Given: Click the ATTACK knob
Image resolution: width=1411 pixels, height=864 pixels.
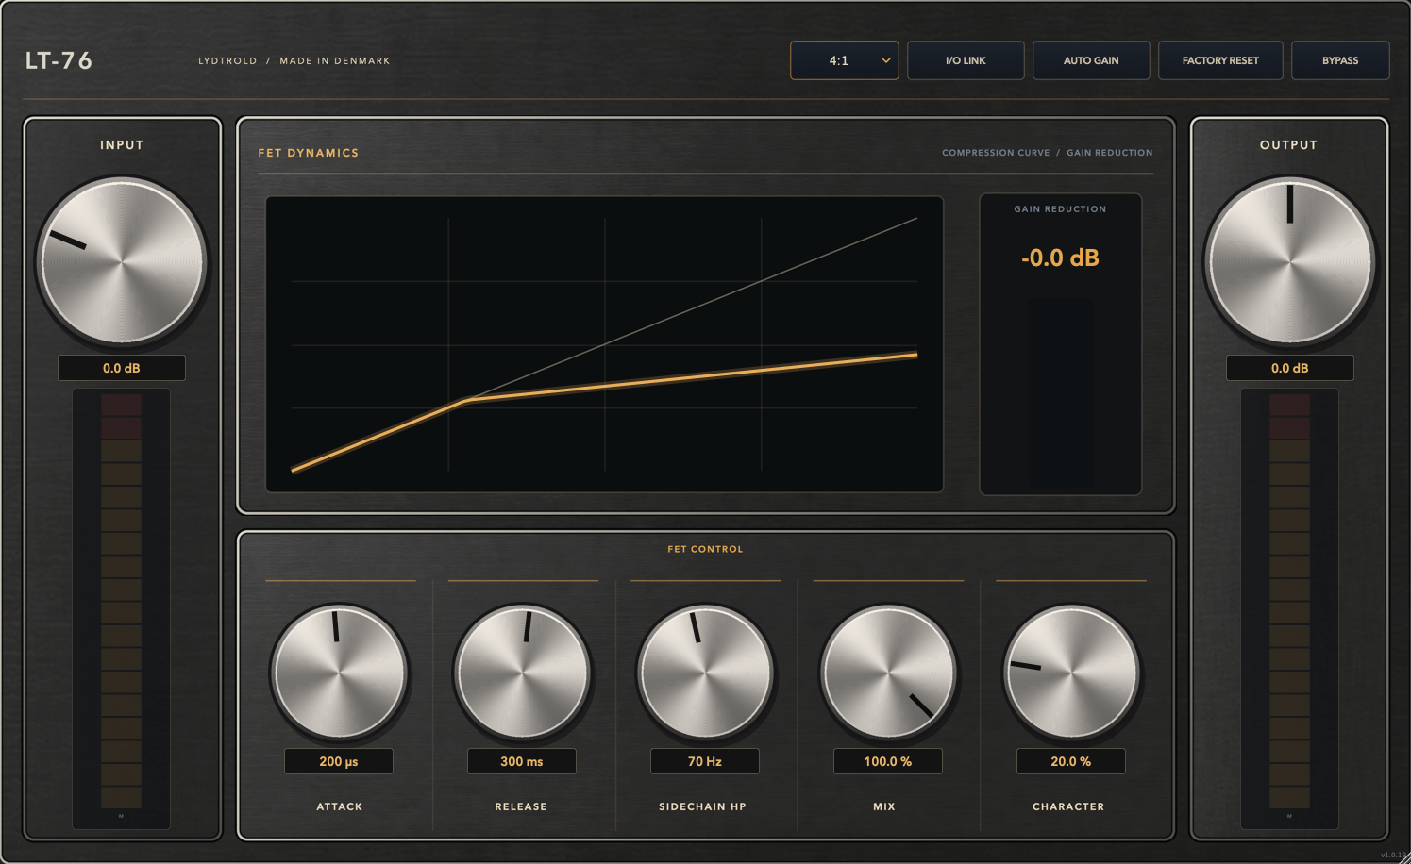Looking at the screenshot, I should [x=339, y=673].
